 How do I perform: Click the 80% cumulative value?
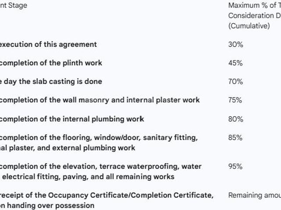click(236, 119)
